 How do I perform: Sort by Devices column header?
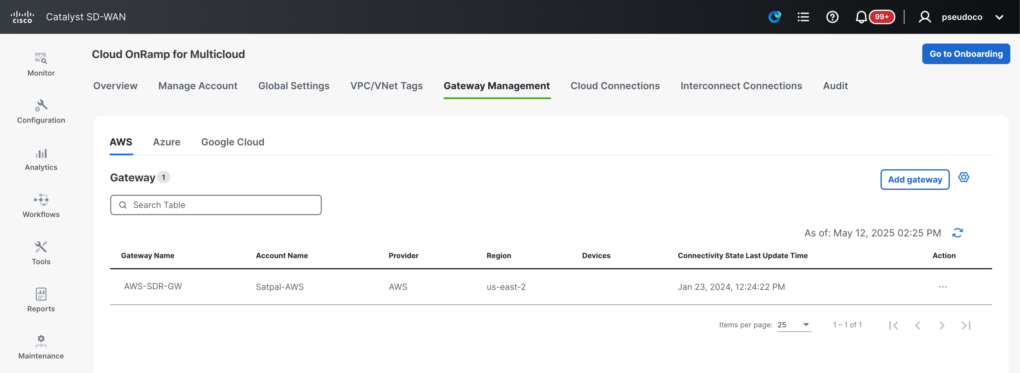pyautogui.click(x=596, y=255)
